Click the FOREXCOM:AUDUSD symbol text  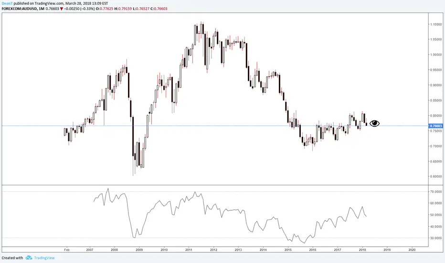[x=19, y=9]
